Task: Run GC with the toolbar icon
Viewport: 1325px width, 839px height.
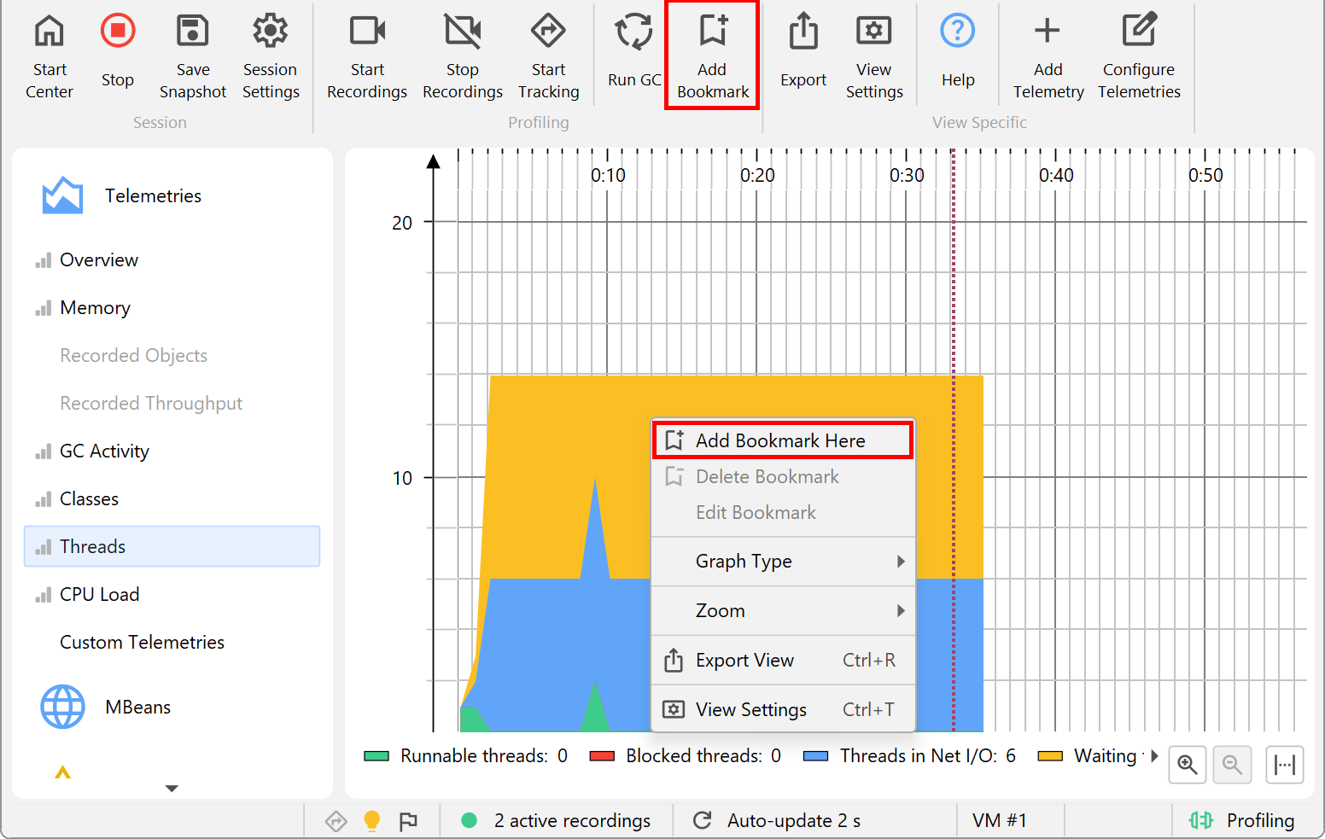Action: pyautogui.click(x=633, y=32)
